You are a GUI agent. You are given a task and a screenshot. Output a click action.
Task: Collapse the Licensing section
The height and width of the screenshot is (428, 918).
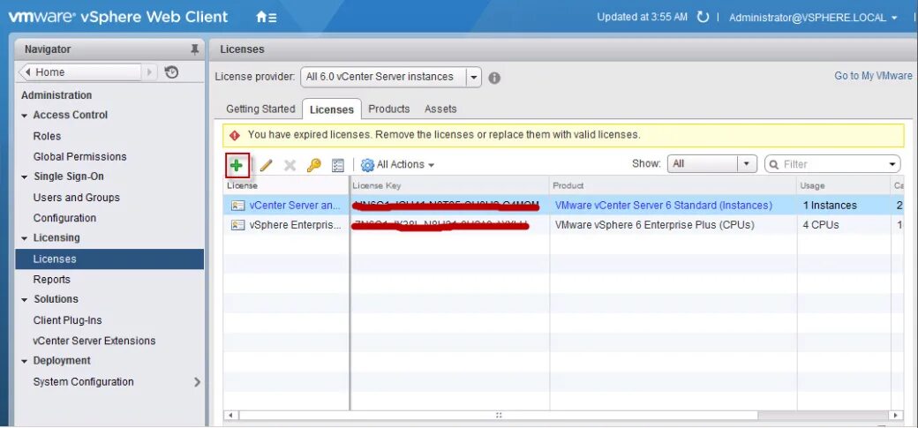[24, 239]
